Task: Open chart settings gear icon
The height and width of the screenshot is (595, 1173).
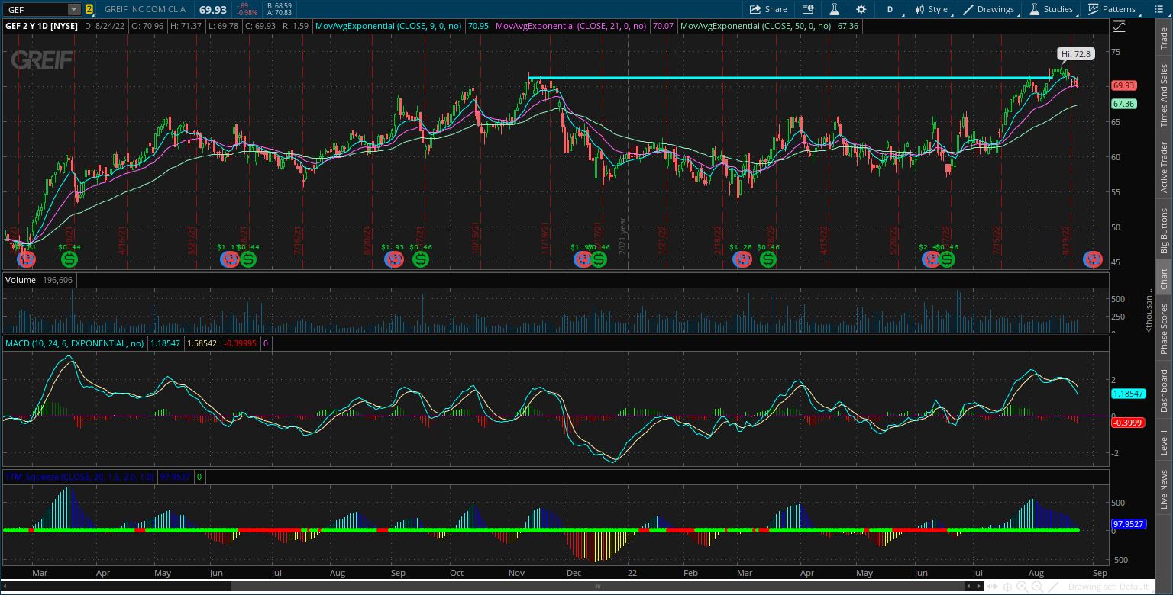Action: [x=861, y=9]
